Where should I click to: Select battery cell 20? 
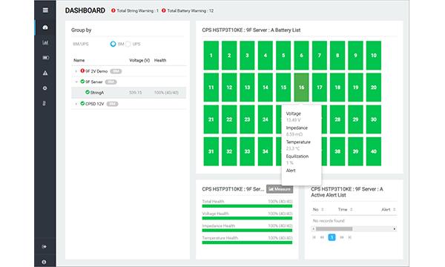374,88
